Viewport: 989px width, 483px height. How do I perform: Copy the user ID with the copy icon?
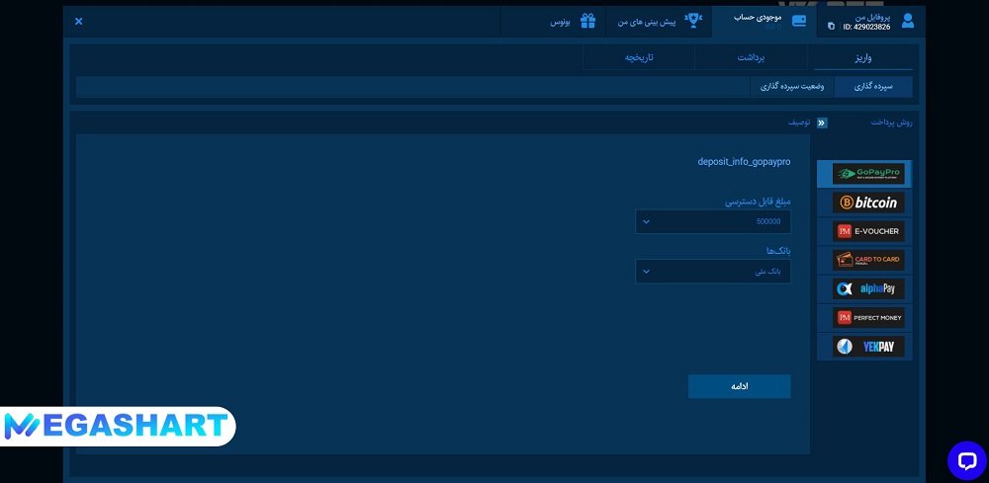(x=831, y=27)
